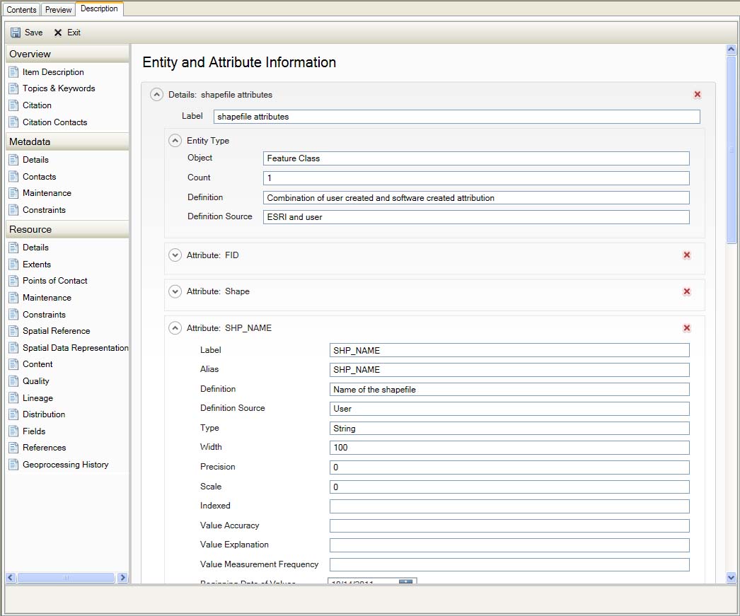Click the Save disk icon

pyautogui.click(x=16, y=33)
